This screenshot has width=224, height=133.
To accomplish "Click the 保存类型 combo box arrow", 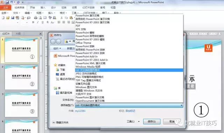I will click(181, 105).
